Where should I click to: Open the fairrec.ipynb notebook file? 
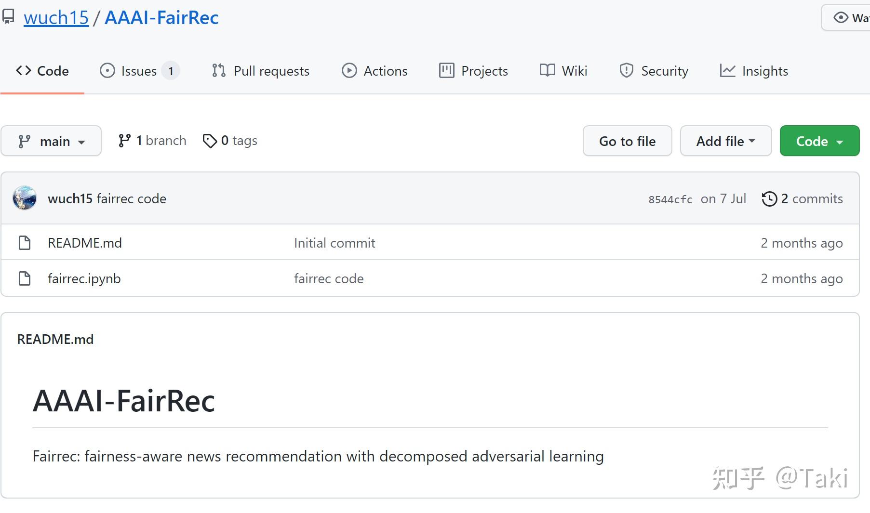pos(84,279)
